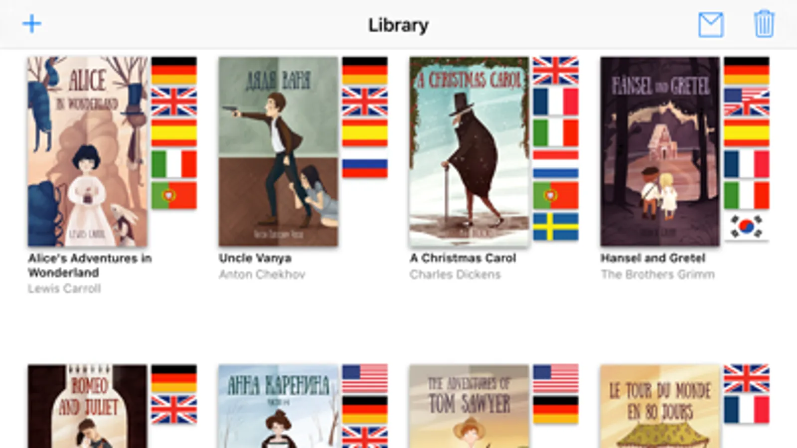Select Italian flag beside Alice in Wonderland
797x448 pixels.
pos(174,164)
